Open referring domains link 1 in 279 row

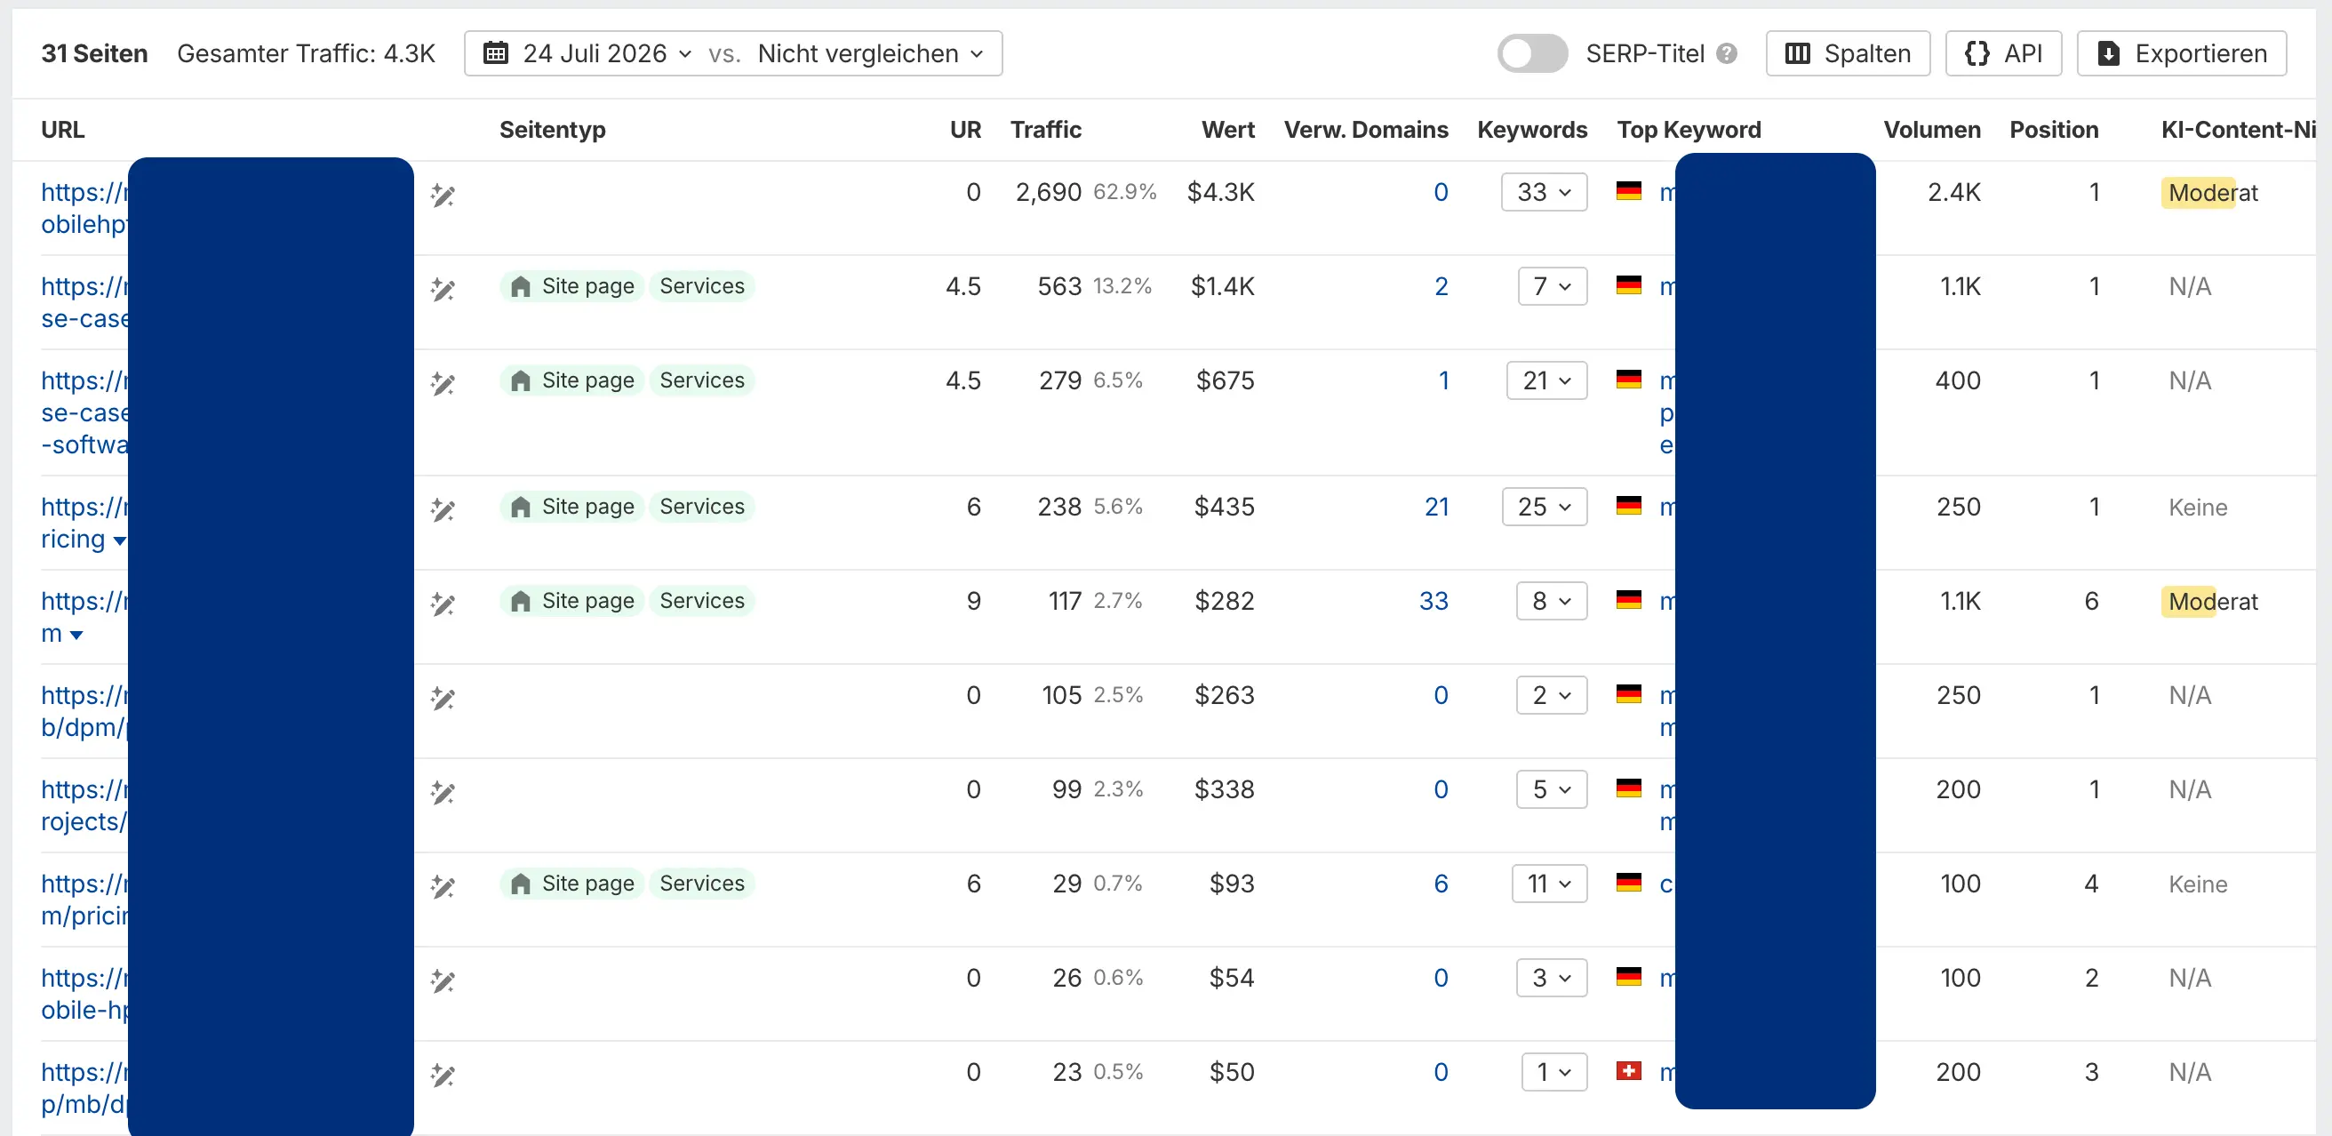click(x=1444, y=380)
